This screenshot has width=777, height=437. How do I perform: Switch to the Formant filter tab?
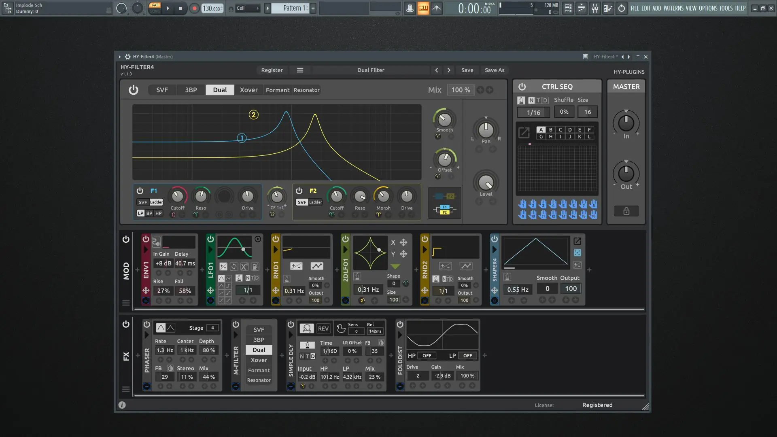point(277,90)
